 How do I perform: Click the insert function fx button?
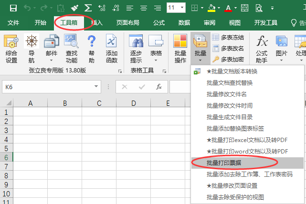(x=159, y=87)
